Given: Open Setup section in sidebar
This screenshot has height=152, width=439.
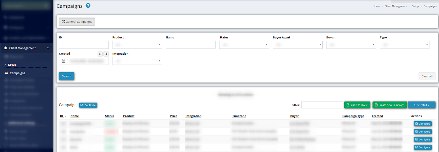Looking at the screenshot, I should [x=12, y=65].
